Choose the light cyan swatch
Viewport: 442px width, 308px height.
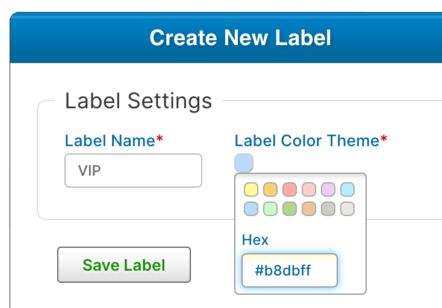(x=347, y=190)
